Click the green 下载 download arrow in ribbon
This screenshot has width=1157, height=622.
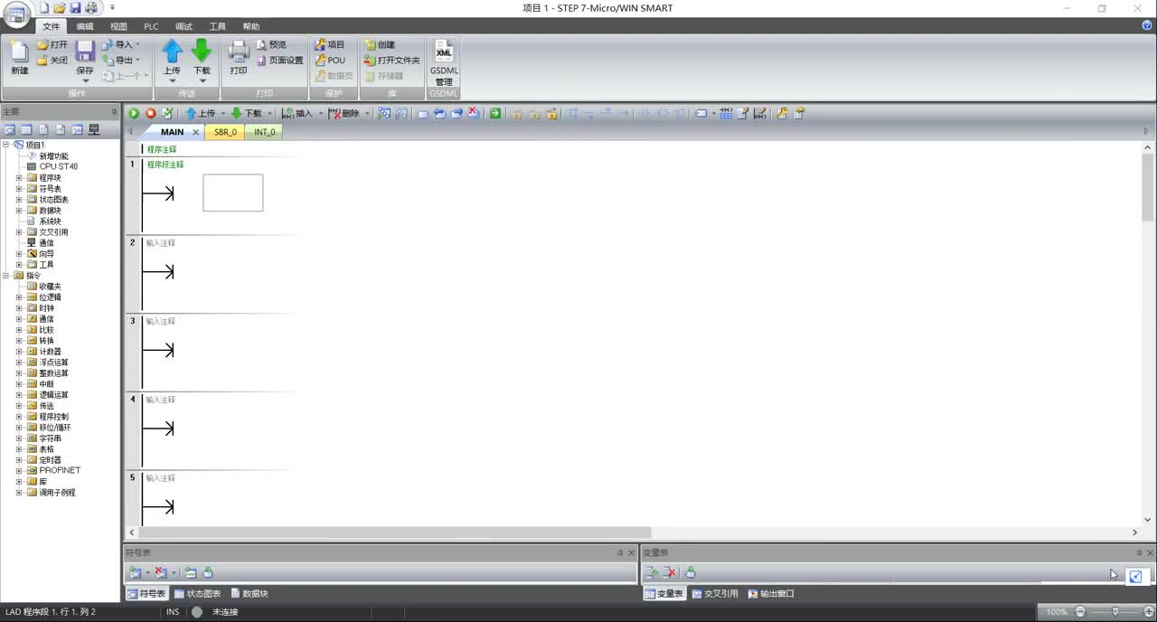coord(202,51)
